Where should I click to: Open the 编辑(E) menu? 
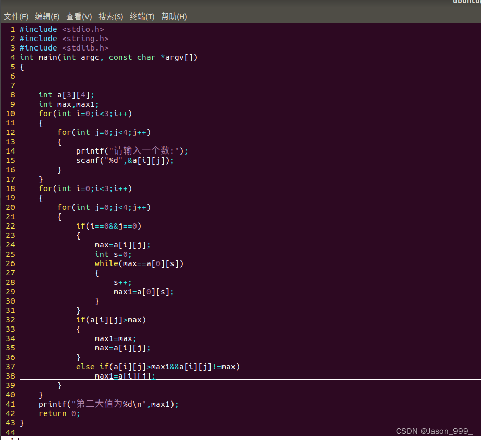coord(47,16)
